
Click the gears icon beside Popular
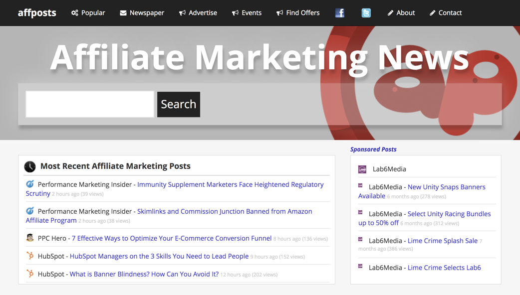pyautogui.click(x=75, y=13)
